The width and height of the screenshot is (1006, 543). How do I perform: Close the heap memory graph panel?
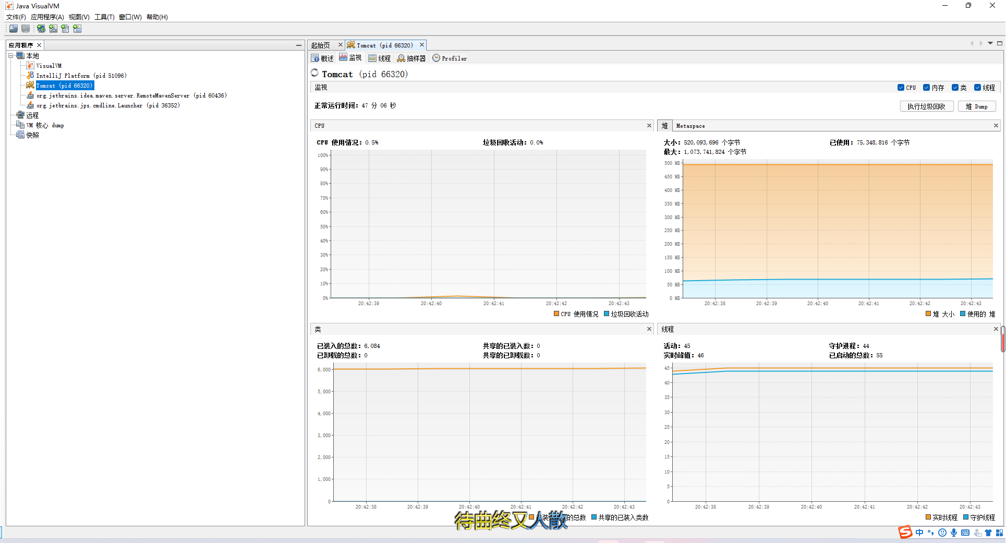[x=996, y=126]
